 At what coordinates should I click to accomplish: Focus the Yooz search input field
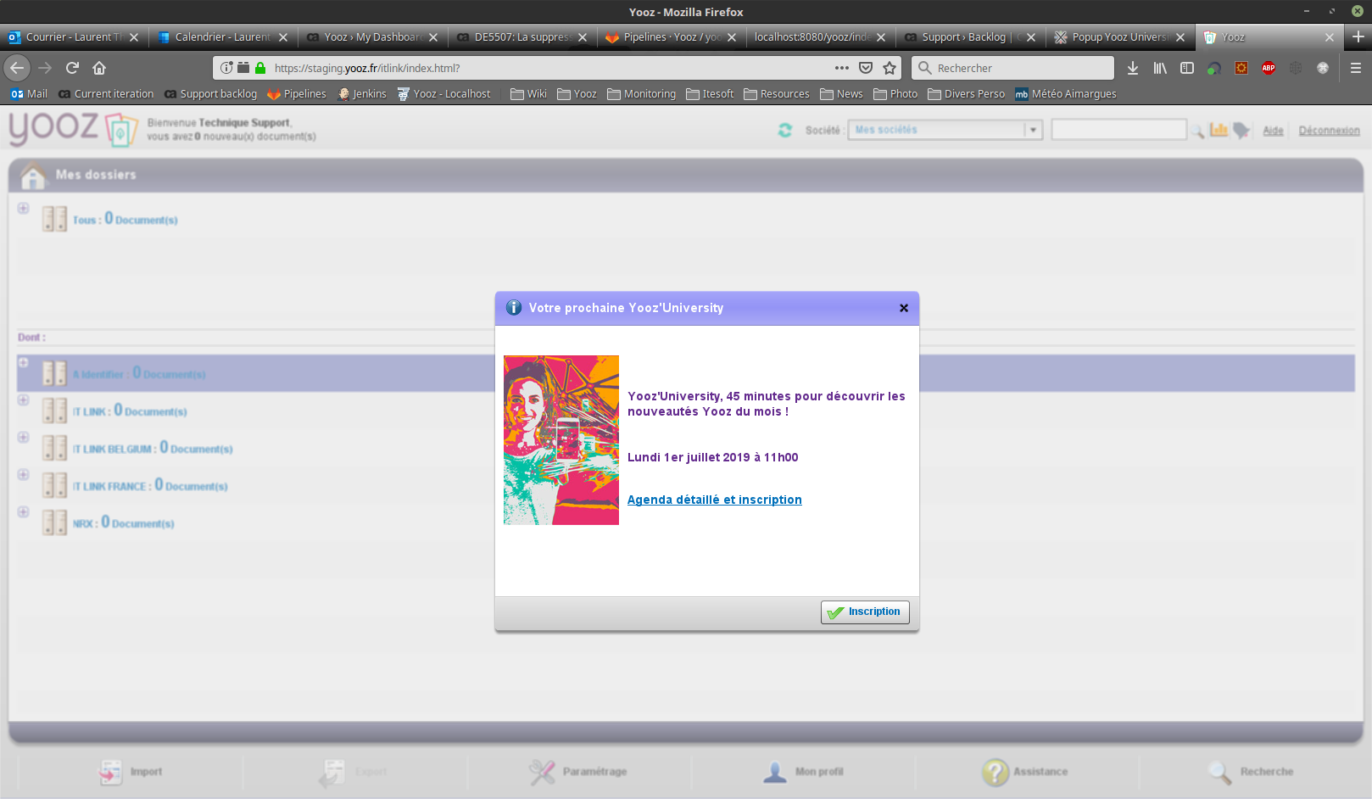[x=1118, y=130]
